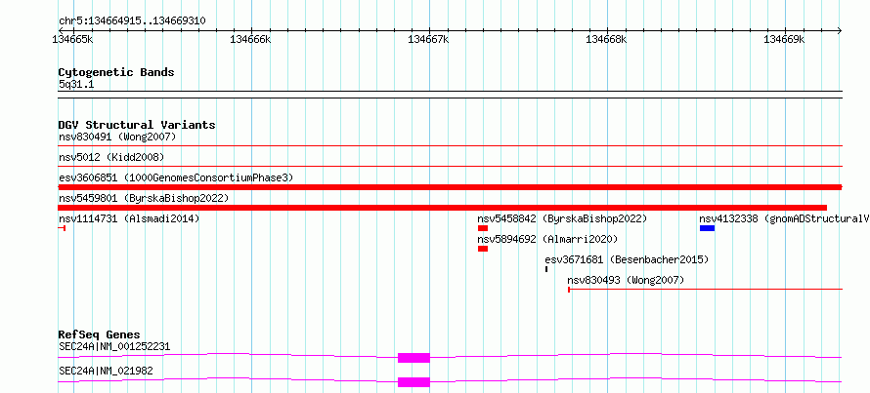The image size is (870, 393).
Task: Open the nsv830493 (Wong2007) label
Action: 626,281
